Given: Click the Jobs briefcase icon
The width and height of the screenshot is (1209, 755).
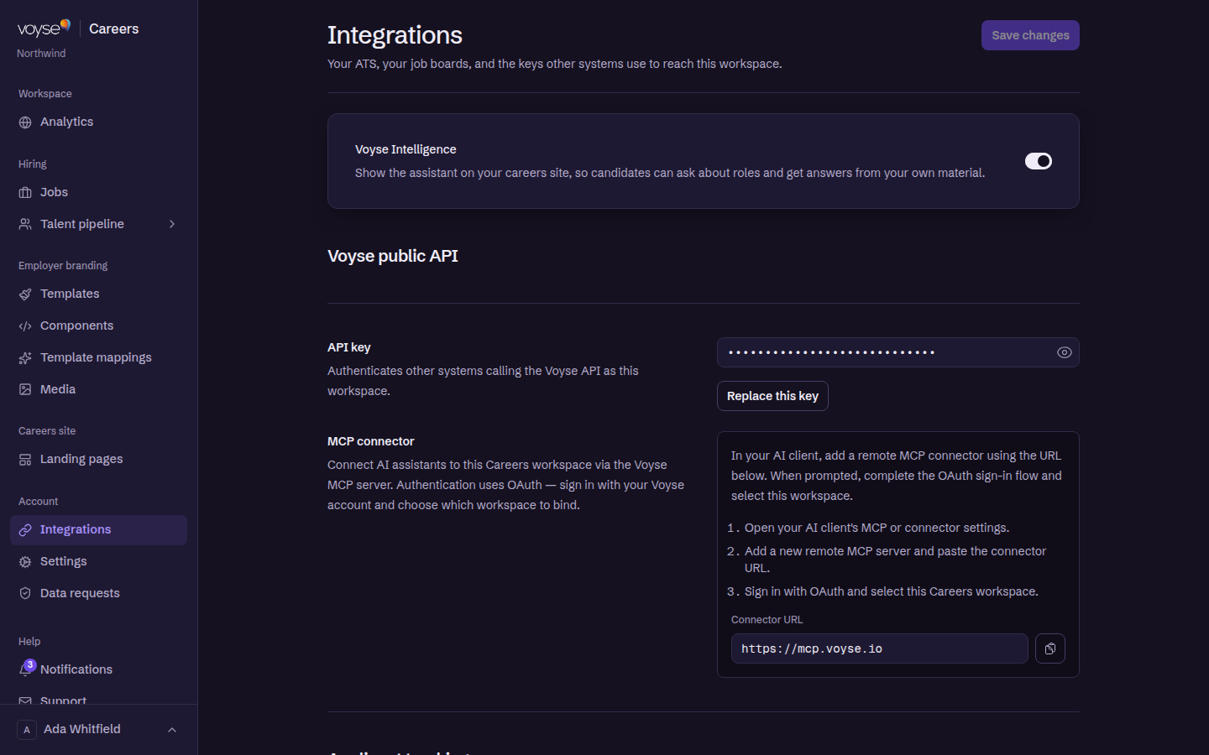Looking at the screenshot, I should [x=25, y=193].
